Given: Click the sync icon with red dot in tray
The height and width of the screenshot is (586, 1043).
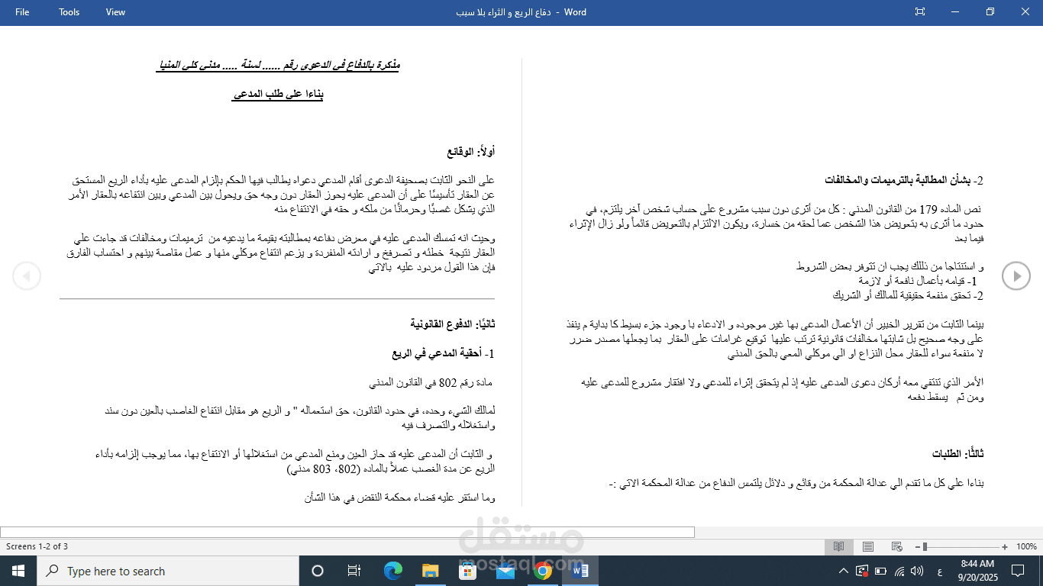Looking at the screenshot, I should 862,571.
